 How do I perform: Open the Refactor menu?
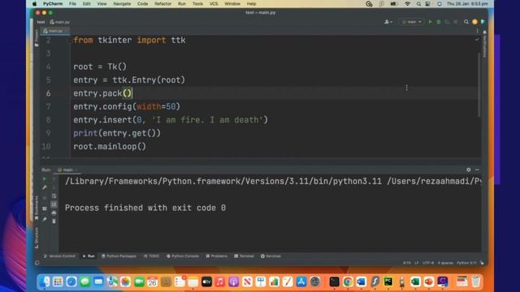pos(162,4)
